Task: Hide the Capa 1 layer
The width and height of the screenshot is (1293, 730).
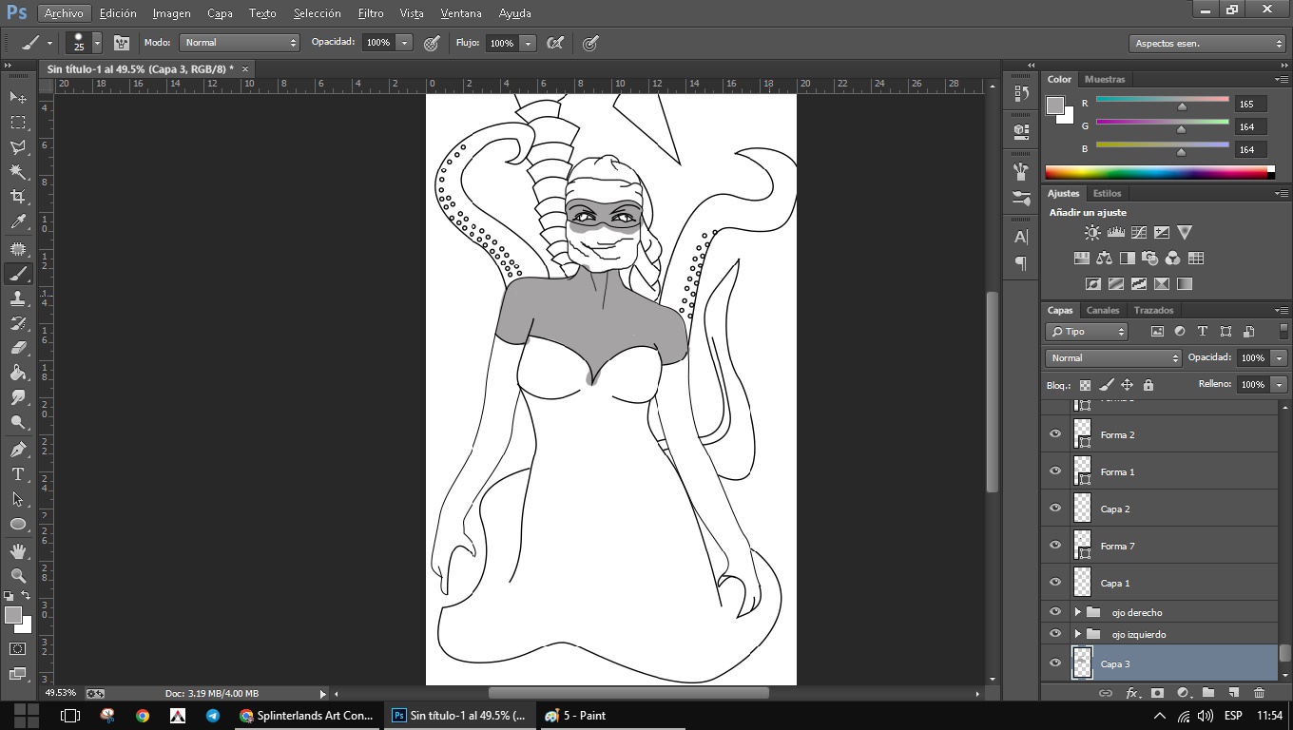Action: [1055, 583]
